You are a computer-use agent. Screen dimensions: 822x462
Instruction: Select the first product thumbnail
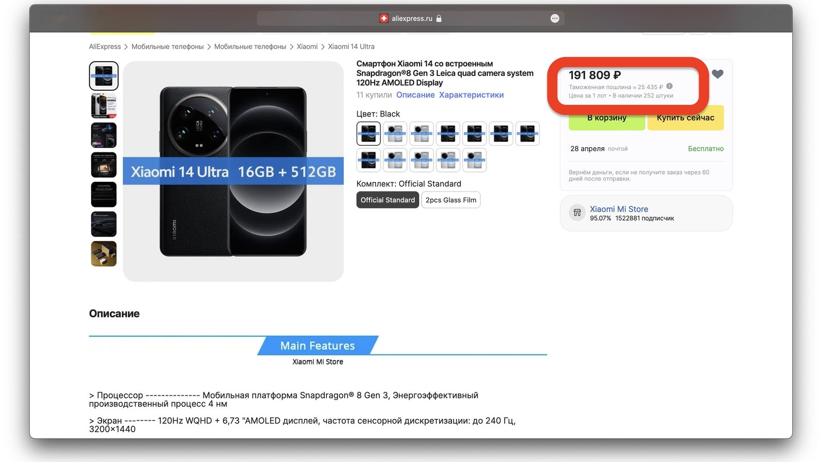104,76
